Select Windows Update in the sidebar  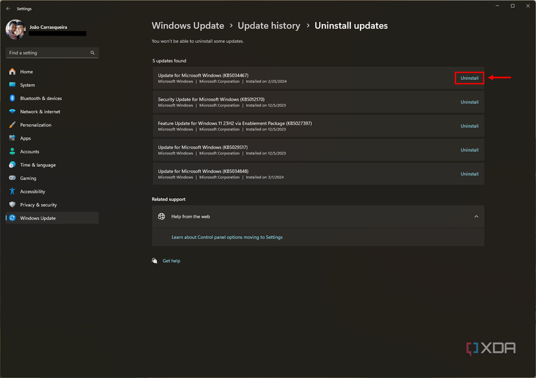click(x=53, y=218)
